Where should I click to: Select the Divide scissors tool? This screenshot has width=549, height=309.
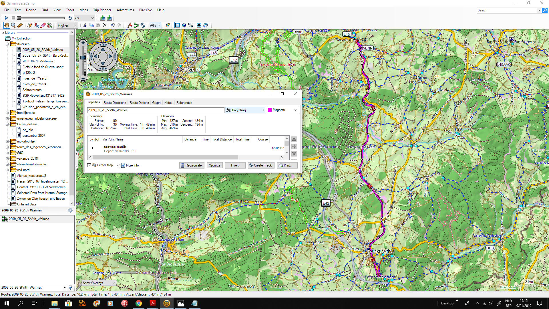[50, 25]
